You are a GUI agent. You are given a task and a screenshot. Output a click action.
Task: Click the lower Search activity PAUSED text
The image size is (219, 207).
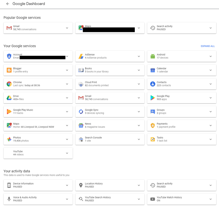pos(161,187)
